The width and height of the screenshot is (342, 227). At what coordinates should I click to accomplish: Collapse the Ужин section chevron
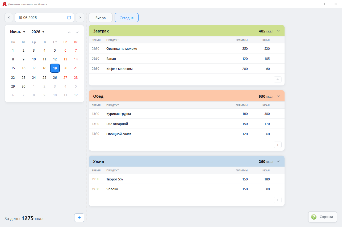[278, 161]
